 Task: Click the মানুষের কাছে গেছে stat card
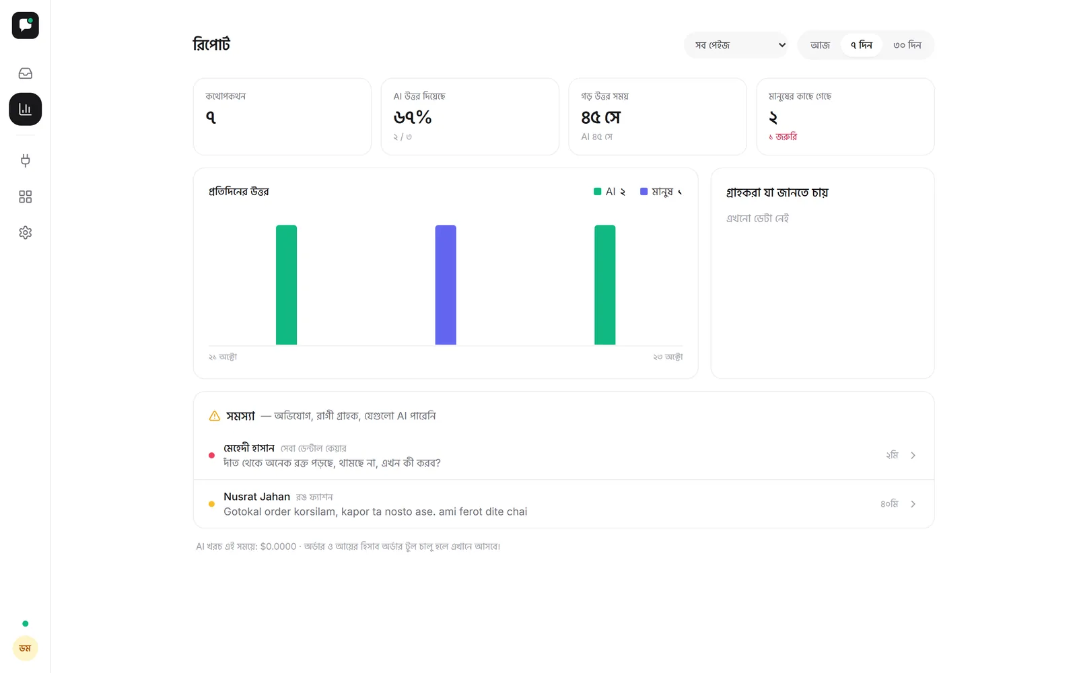point(845,116)
